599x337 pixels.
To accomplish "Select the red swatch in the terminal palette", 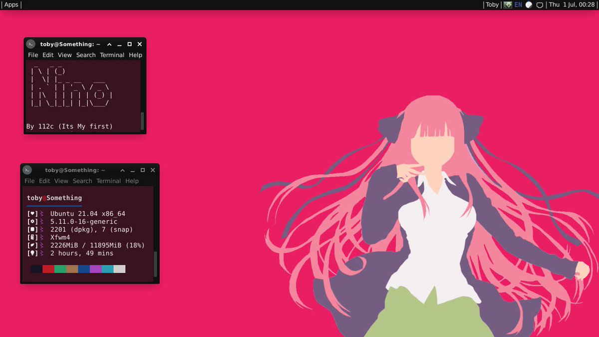I will click(48, 269).
